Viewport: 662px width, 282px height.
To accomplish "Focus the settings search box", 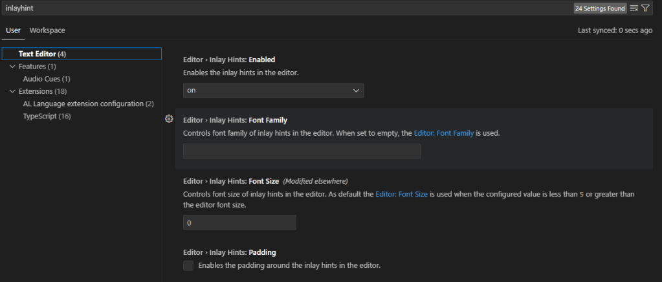I will 285,8.
